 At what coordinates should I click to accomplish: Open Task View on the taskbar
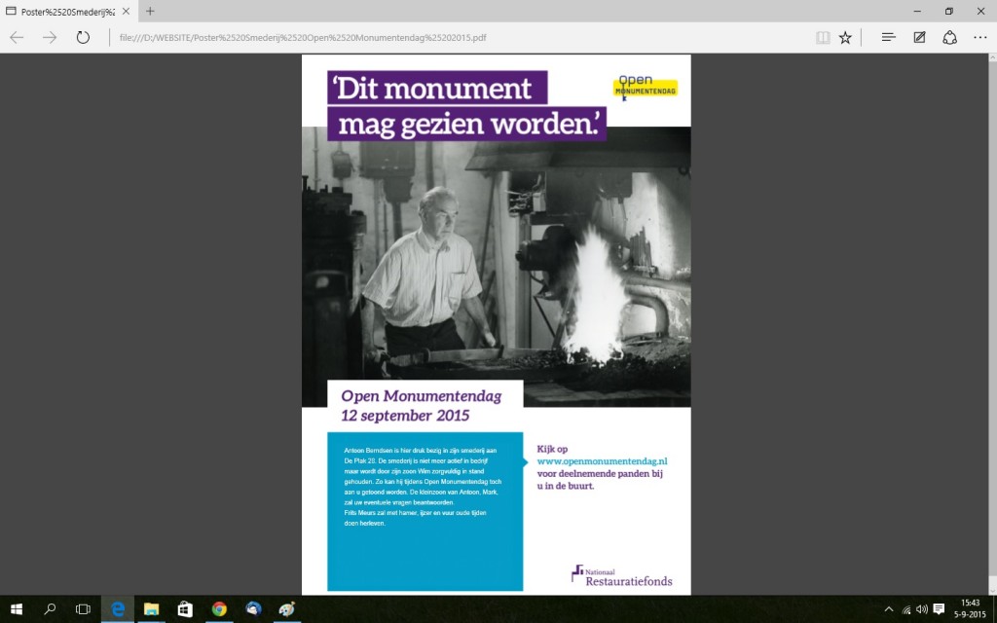(x=83, y=609)
